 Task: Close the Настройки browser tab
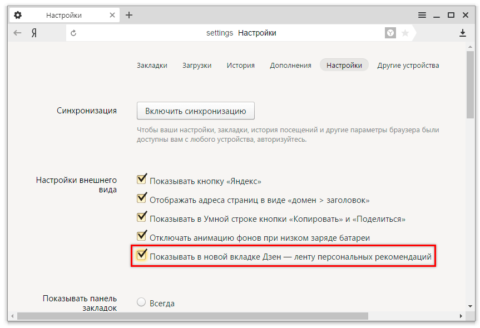(112, 15)
